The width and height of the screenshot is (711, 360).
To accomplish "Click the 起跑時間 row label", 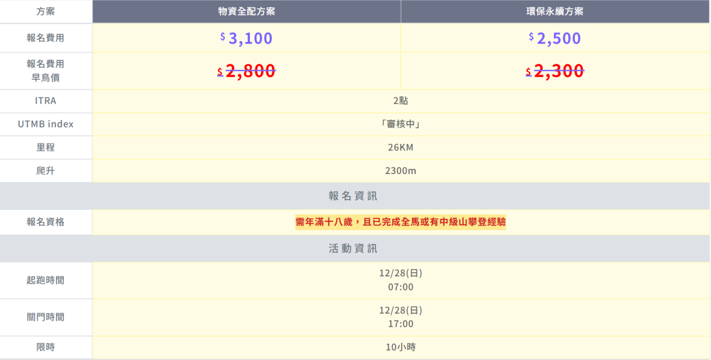I will [x=46, y=281].
